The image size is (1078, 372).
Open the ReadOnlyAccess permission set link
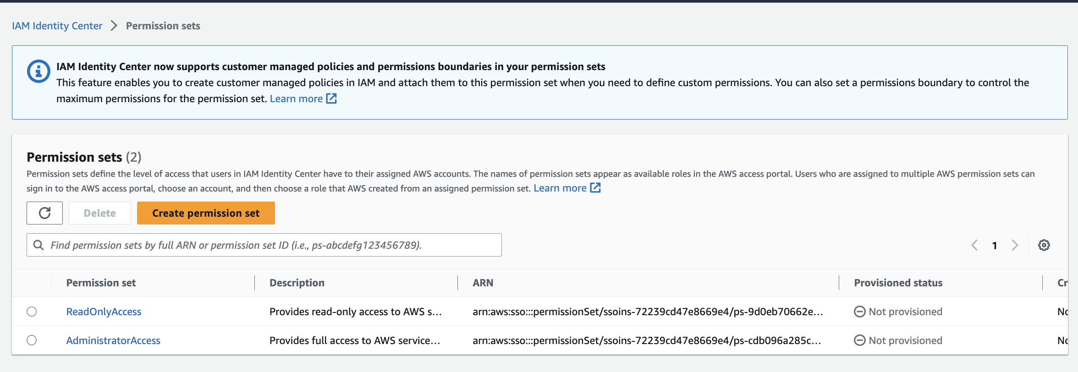(104, 312)
